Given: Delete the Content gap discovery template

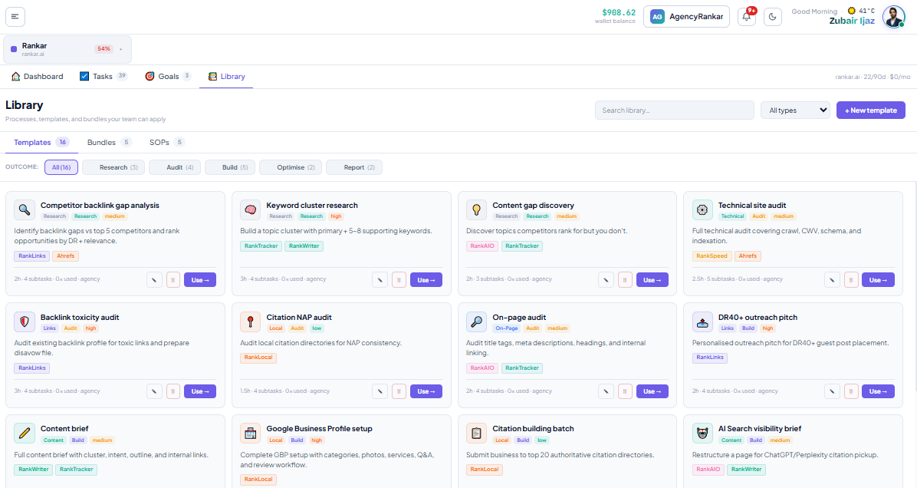Looking at the screenshot, I should pyautogui.click(x=625, y=280).
